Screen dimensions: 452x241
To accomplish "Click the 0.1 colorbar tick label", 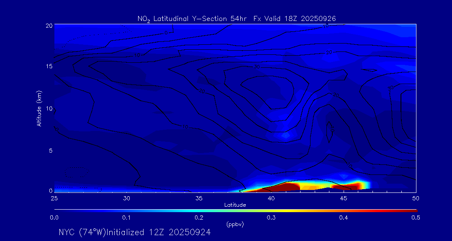I will 126,218.
